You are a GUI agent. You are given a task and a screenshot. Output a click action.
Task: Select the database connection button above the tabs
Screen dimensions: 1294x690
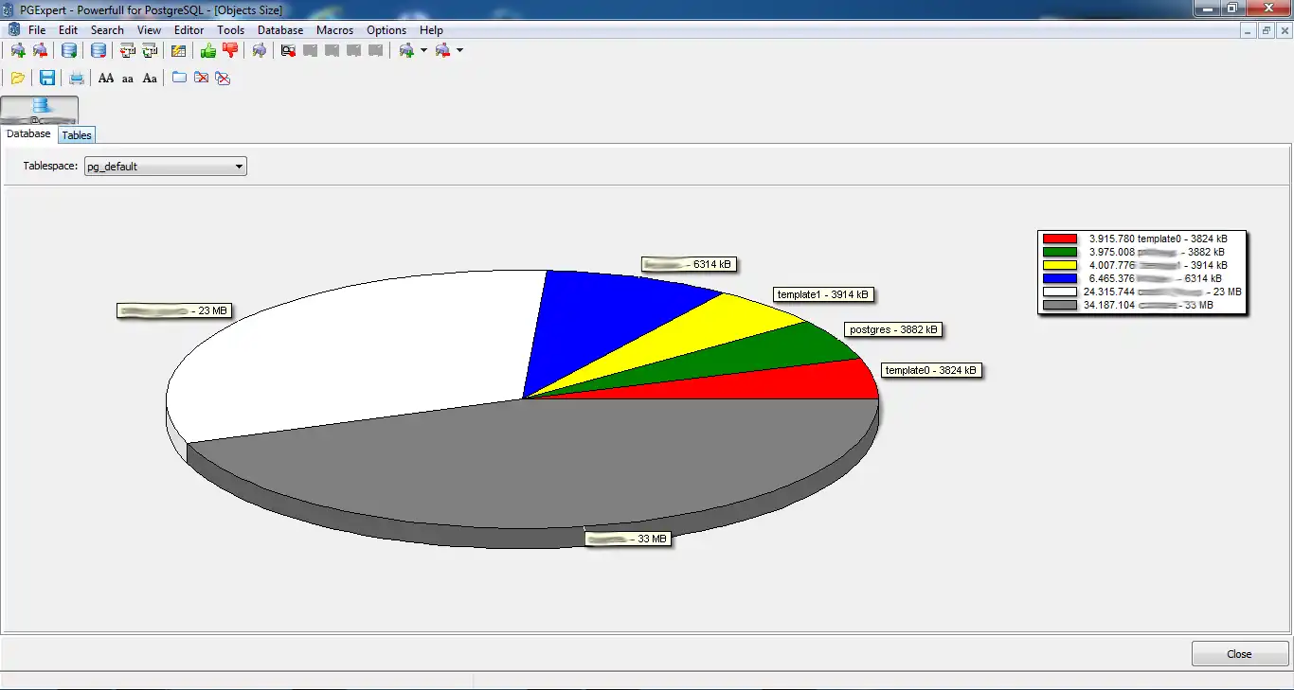40,110
